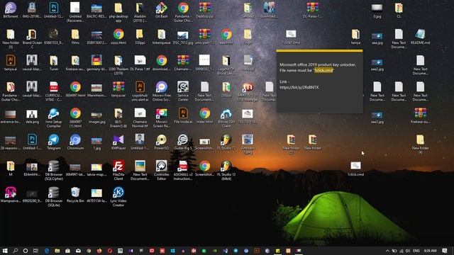Open Guitar Rig 5 shortcut
Image resolution: width=454 pixels, height=255 pixels.
[183, 142]
